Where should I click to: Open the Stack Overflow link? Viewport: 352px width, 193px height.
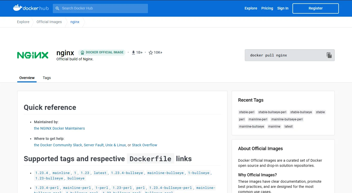coord(145,145)
